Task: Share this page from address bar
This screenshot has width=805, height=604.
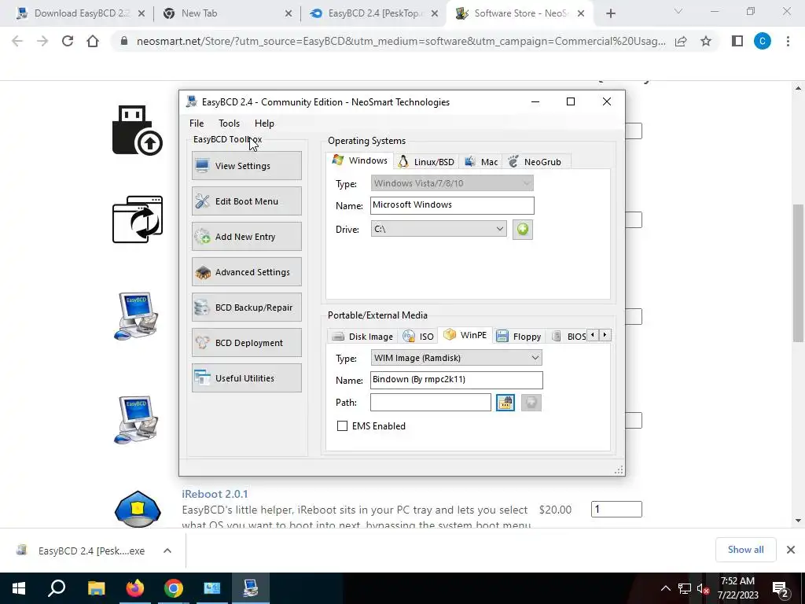Action: point(681,41)
